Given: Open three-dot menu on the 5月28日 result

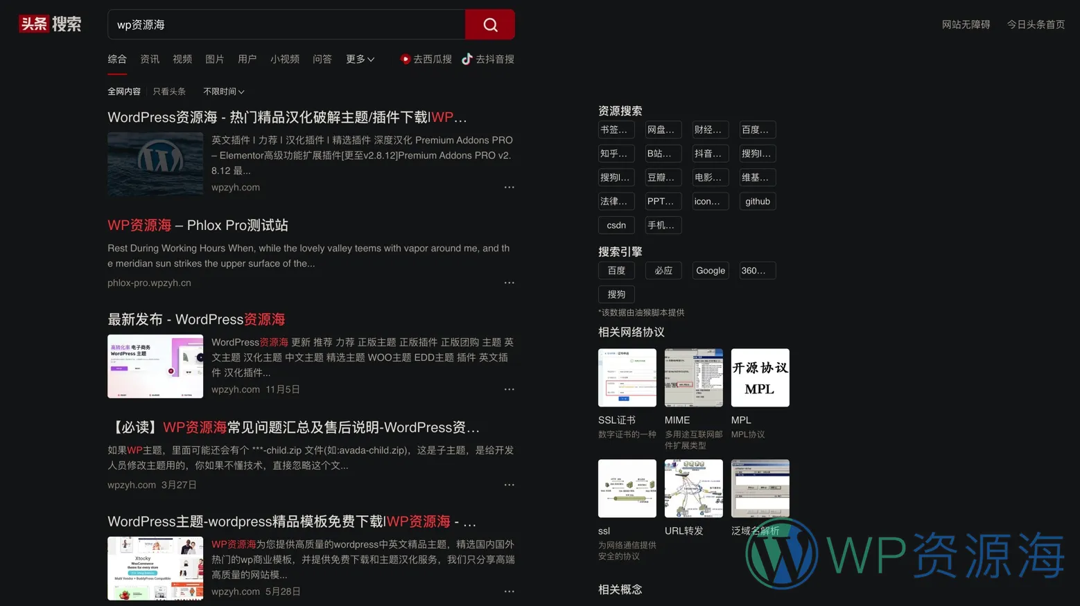Looking at the screenshot, I should click(509, 592).
